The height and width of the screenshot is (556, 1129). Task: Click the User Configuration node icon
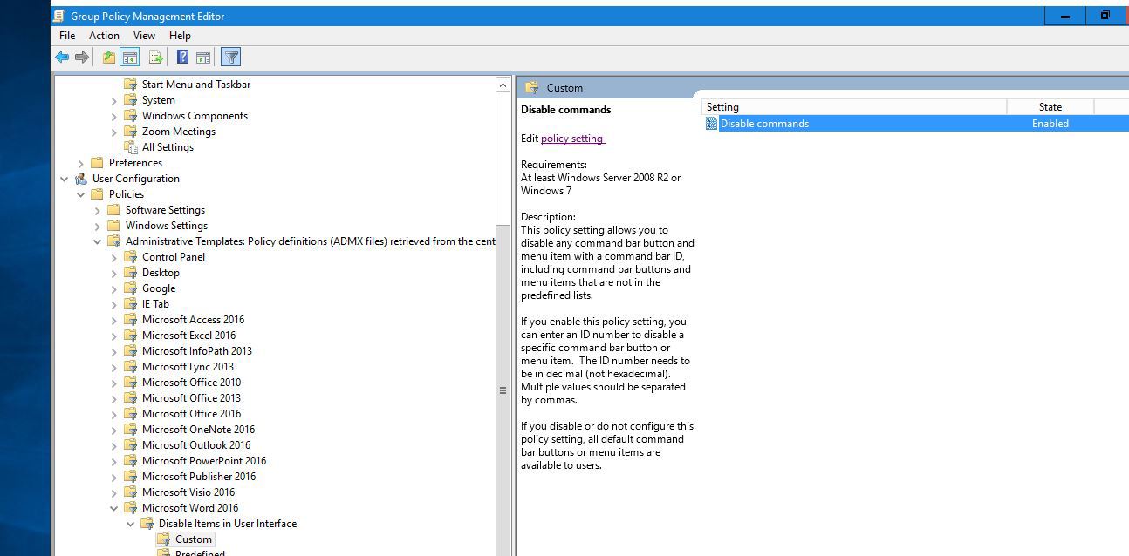81,179
